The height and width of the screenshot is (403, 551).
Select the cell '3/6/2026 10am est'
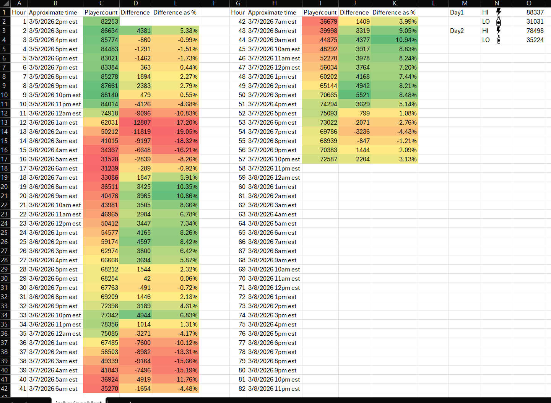[x=55, y=205]
